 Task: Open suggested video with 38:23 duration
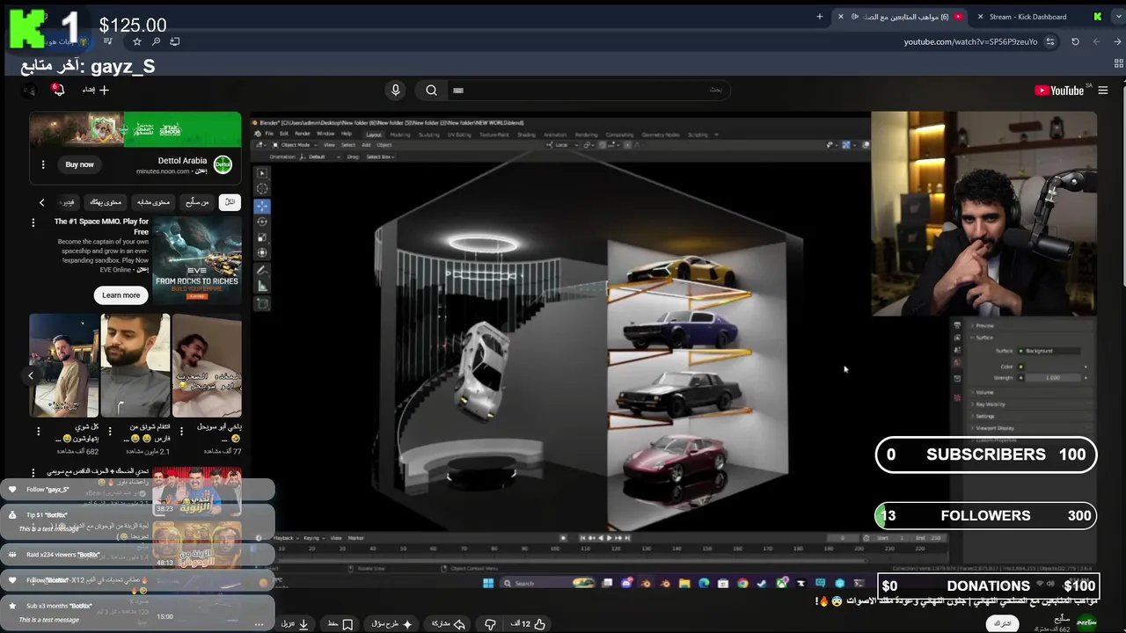[197, 491]
